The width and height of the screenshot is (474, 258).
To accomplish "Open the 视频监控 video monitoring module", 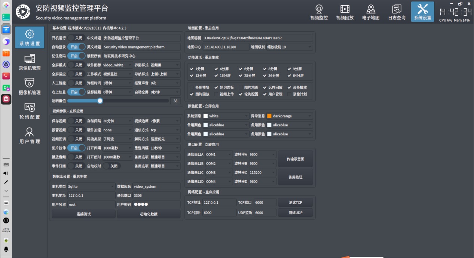I will (319, 12).
